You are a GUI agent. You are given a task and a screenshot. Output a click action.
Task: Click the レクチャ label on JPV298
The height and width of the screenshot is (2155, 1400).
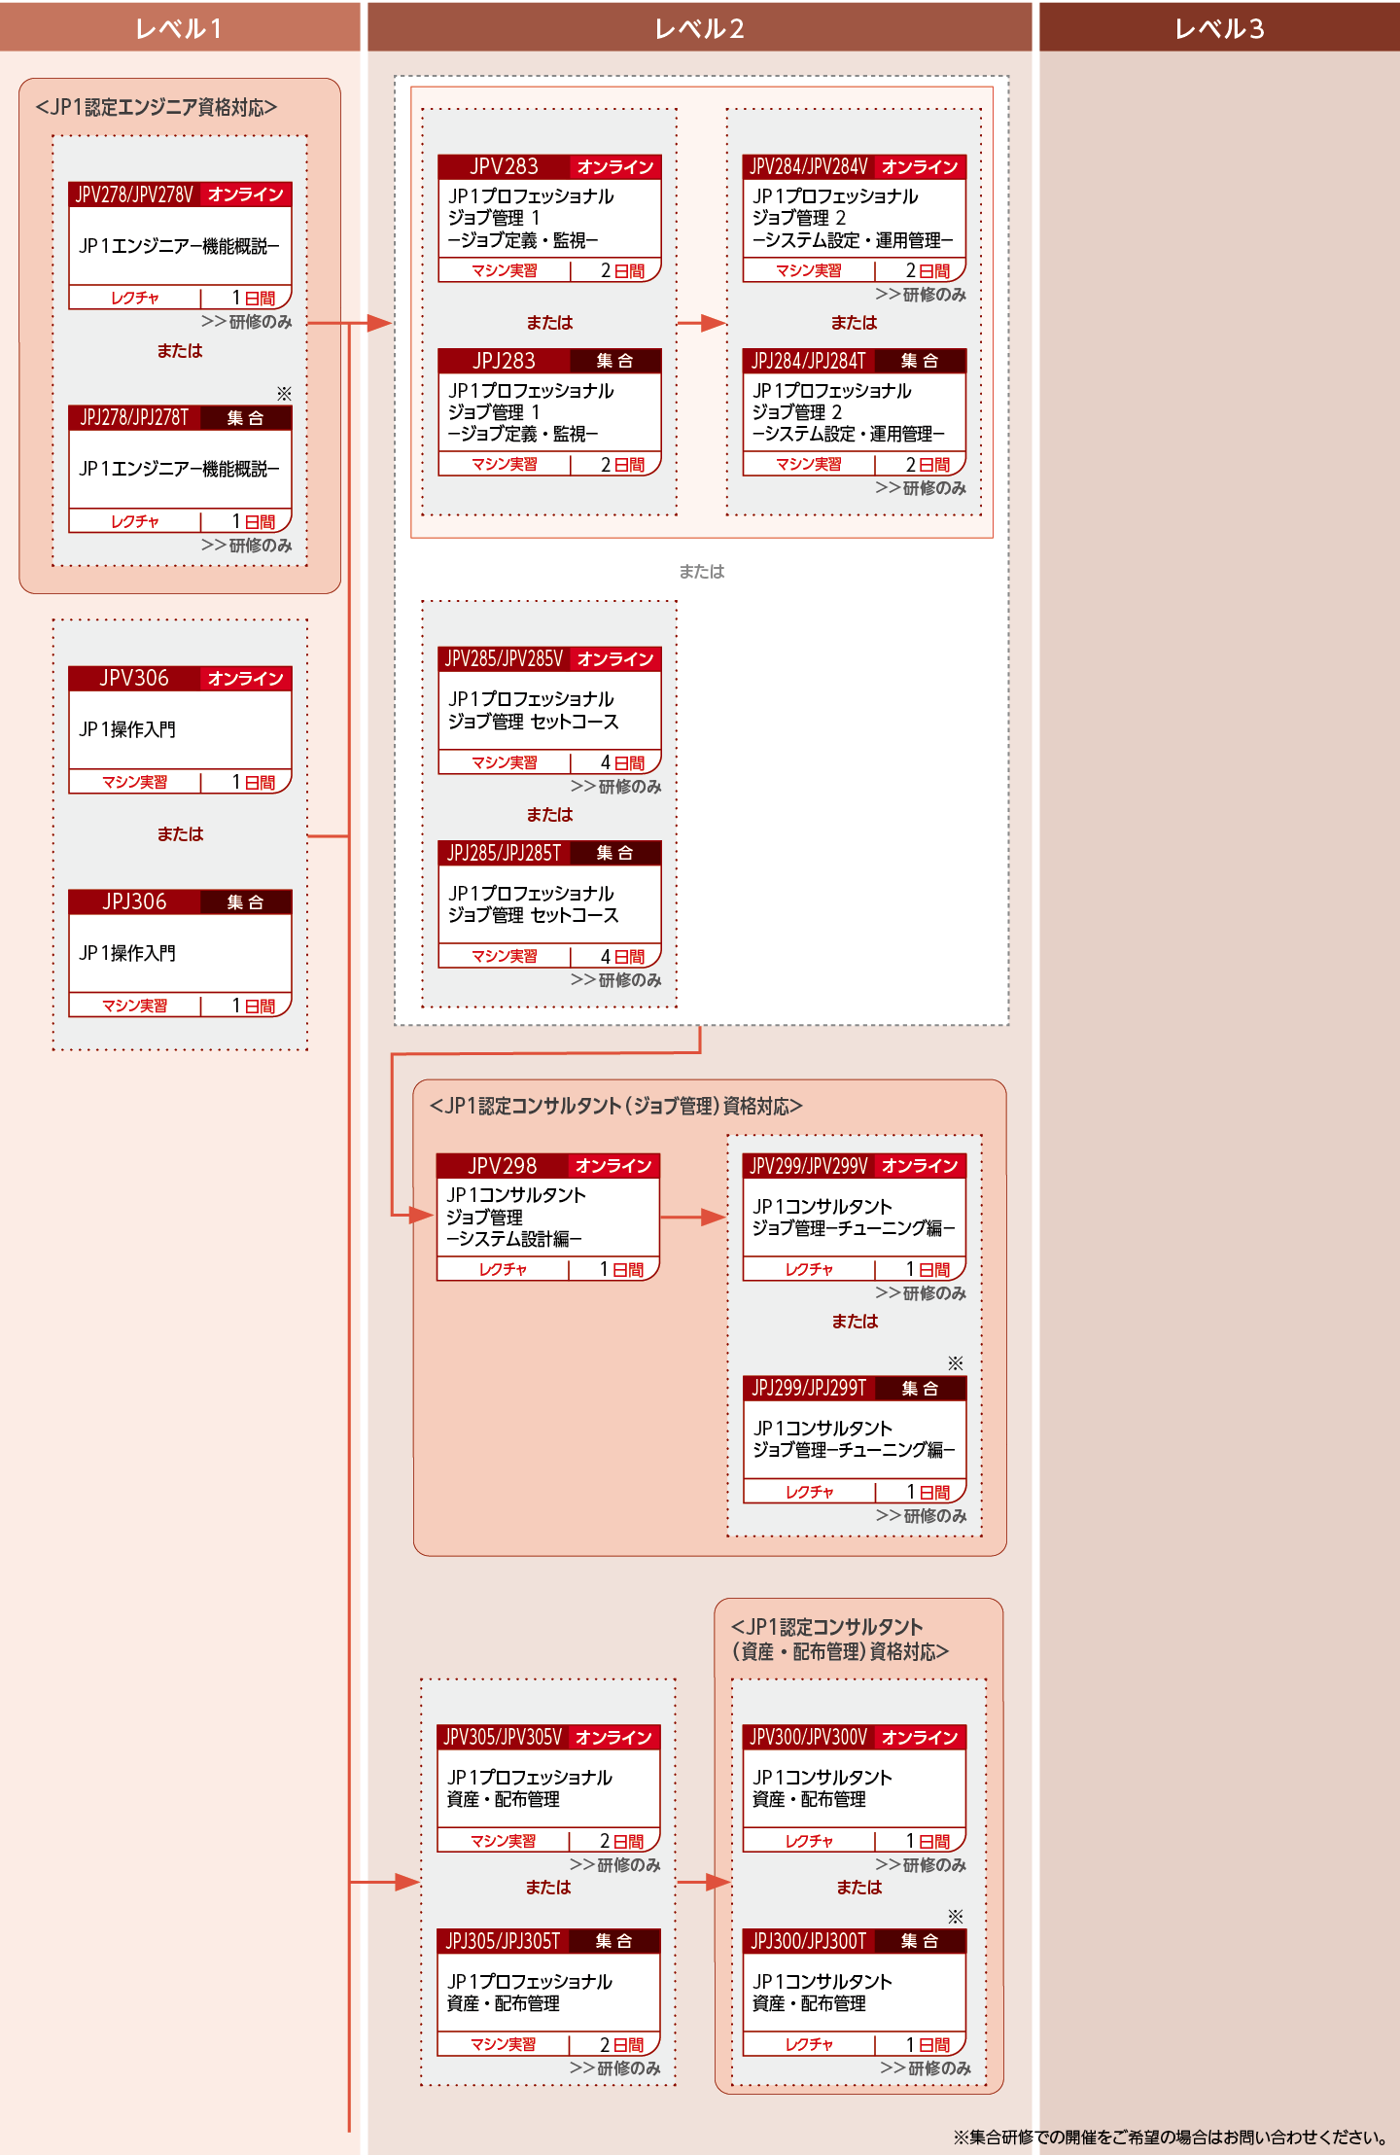point(503,1269)
